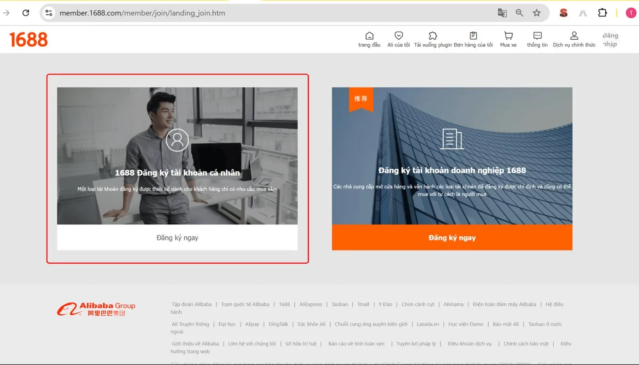Click the orange 推荐 badge

[x=361, y=99]
